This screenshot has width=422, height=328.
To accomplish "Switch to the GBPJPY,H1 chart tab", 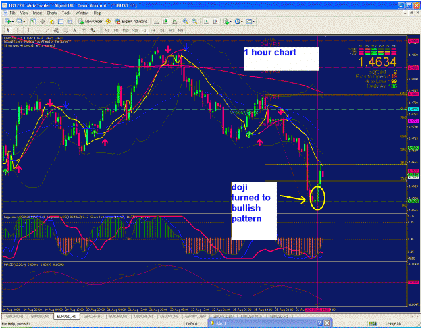I will pyautogui.click(x=15, y=316).
